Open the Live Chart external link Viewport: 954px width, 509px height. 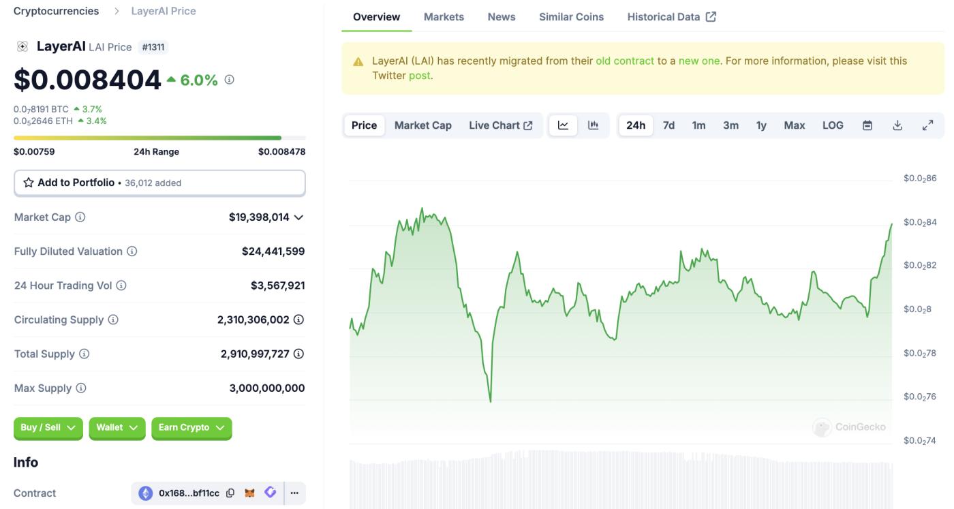coord(502,125)
